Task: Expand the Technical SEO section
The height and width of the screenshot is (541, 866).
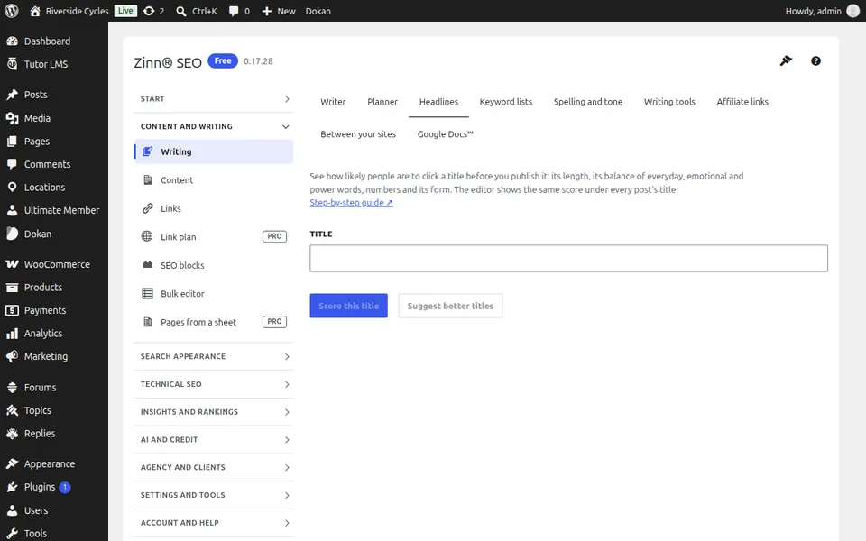Action: click(214, 384)
